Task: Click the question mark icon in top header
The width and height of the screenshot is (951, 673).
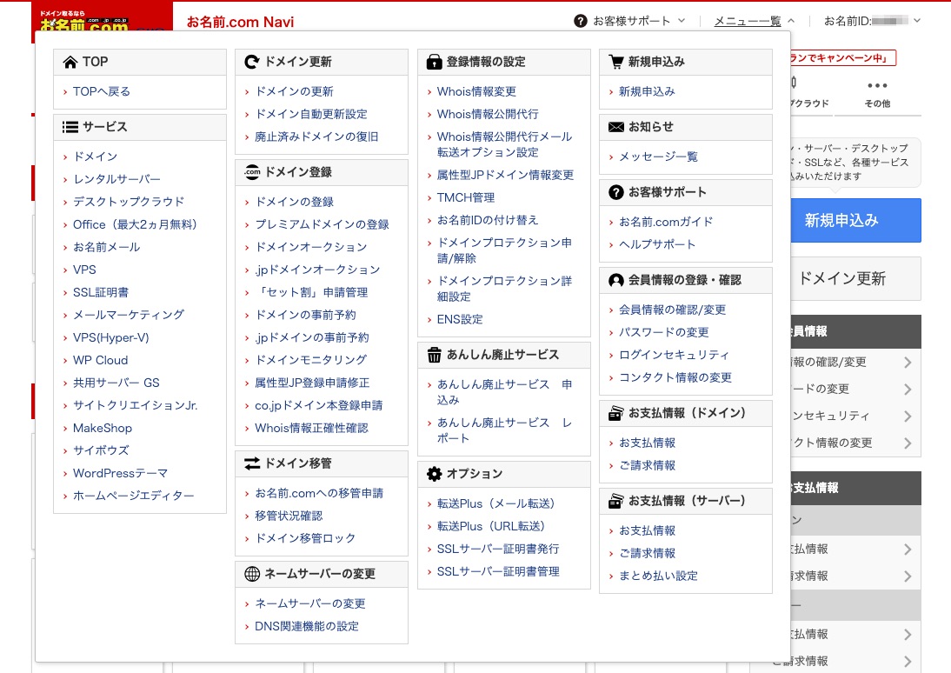Action: pos(581,21)
